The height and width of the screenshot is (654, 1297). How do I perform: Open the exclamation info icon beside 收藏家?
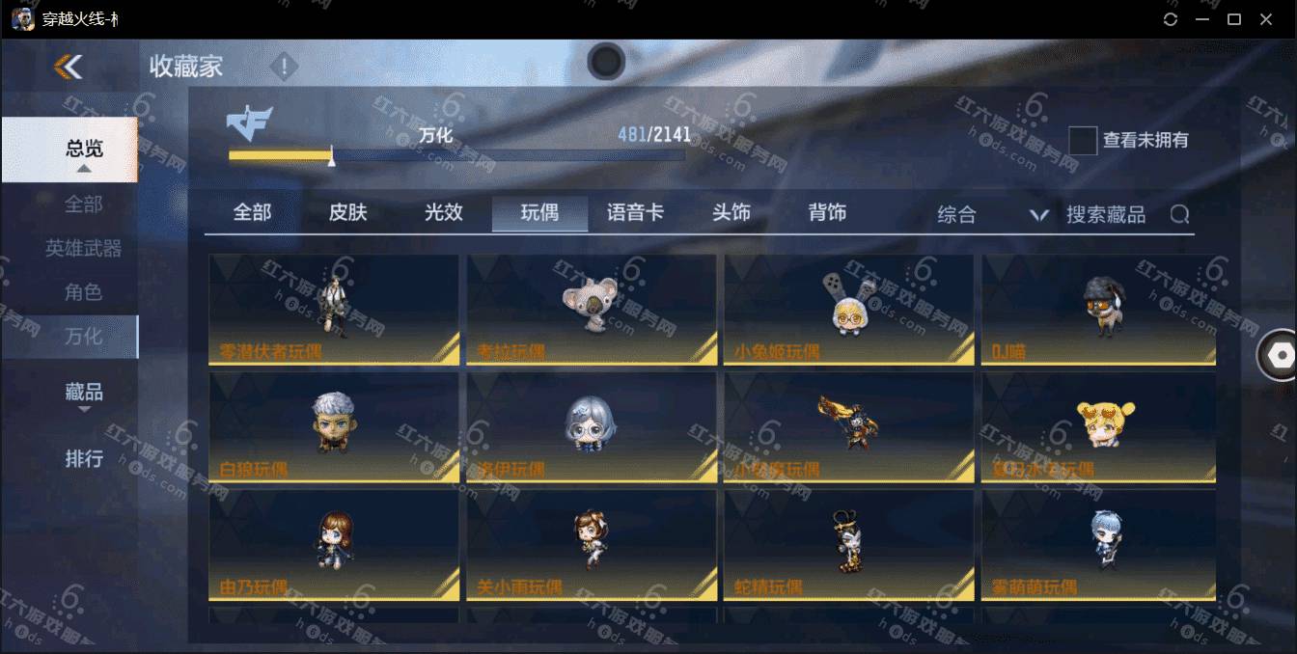(x=284, y=67)
